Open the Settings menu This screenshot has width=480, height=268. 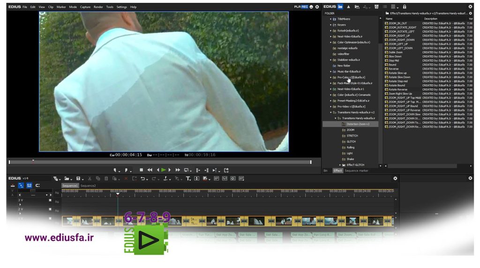pos(121,7)
